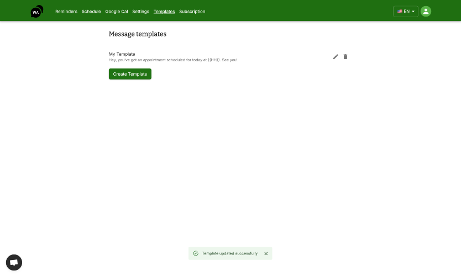Click the Create Template button
The width and height of the screenshot is (461, 276).
130,74
